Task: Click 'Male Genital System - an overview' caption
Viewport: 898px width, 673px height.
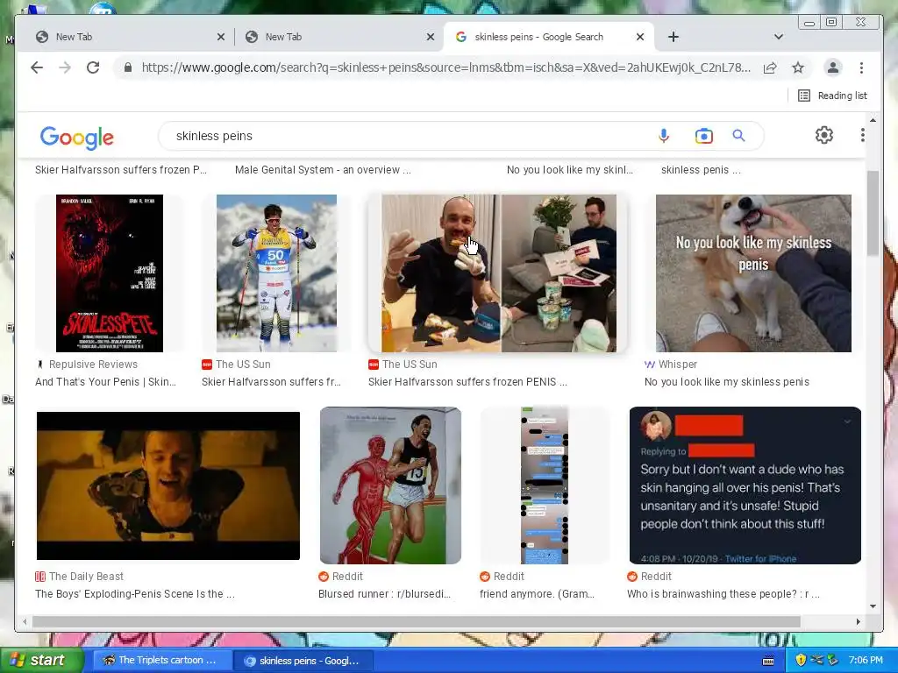Action: click(x=323, y=169)
